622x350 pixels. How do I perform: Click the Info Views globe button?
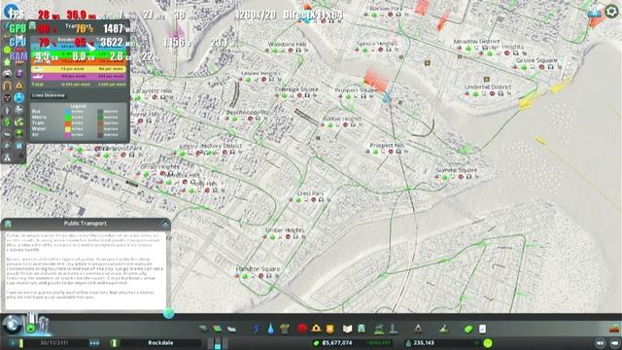pyautogui.click(x=11, y=11)
